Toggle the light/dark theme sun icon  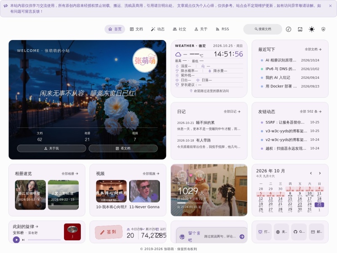point(312,29)
